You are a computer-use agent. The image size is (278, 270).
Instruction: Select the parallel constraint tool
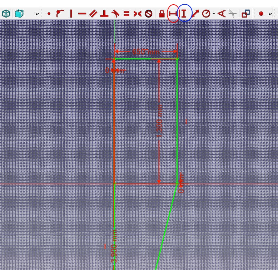tap(93, 14)
